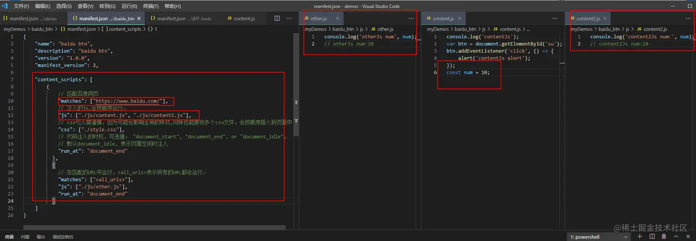The image size is (696, 241).
Task: Show the 终端 panel tab
Action: [x=9, y=237]
